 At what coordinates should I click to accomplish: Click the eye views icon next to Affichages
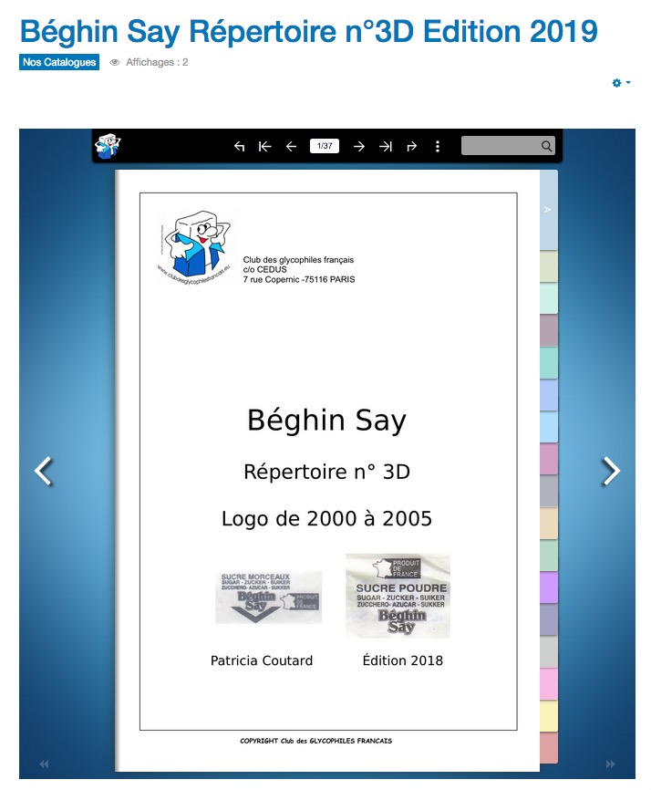point(115,62)
